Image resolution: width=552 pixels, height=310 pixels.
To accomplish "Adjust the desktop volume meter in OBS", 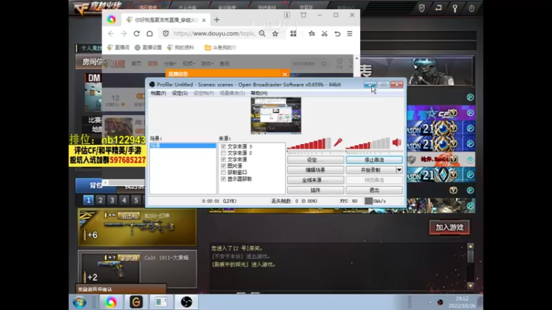I will (x=368, y=143).
